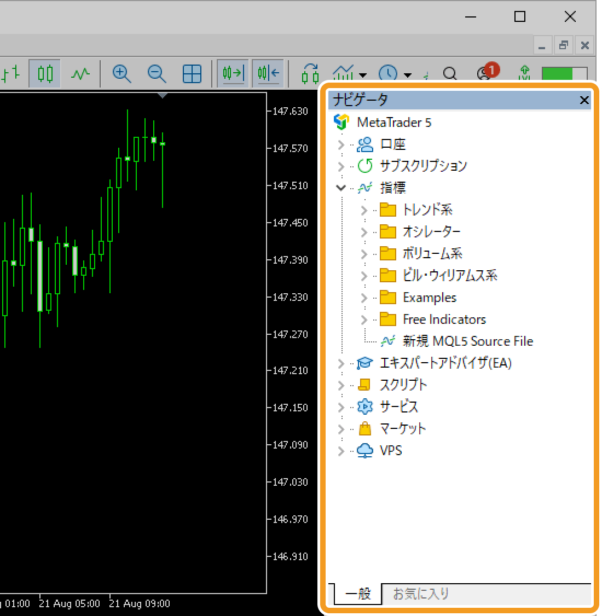Open the timeframe clock dropdown arrow

[x=408, y=75]
